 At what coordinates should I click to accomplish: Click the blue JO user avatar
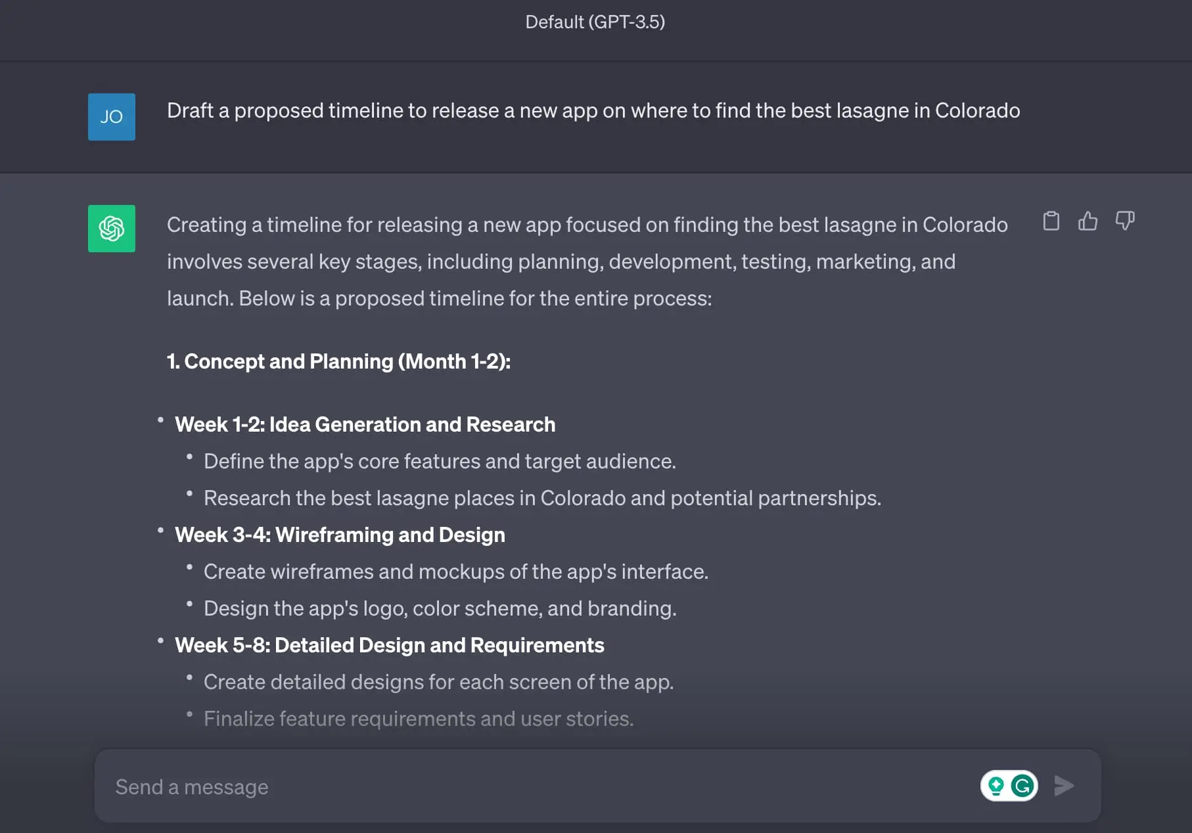click(111, 117)
